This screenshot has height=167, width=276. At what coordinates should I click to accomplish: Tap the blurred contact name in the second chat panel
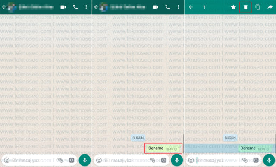click(x=128, y=7)
